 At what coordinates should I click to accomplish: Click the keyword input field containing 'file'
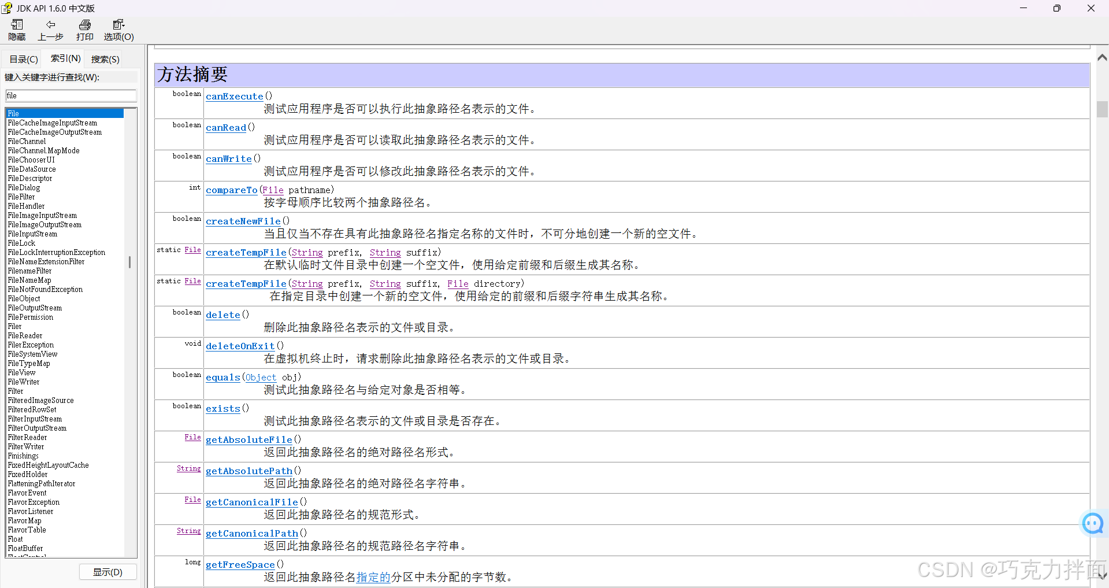click(71, 95)
